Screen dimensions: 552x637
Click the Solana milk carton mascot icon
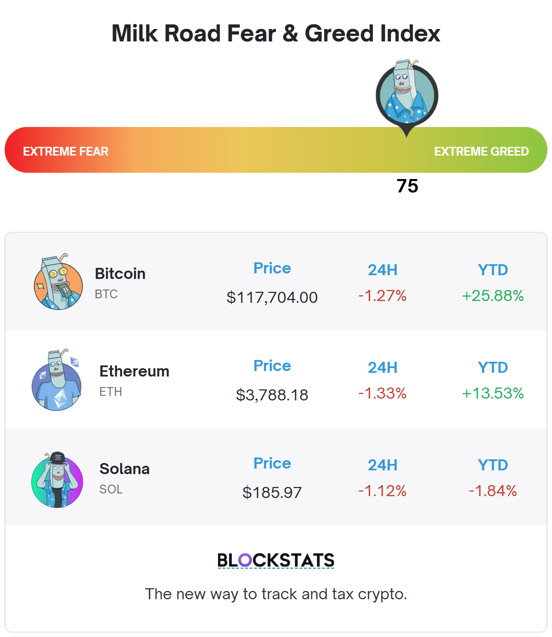[x=57, y=480]
